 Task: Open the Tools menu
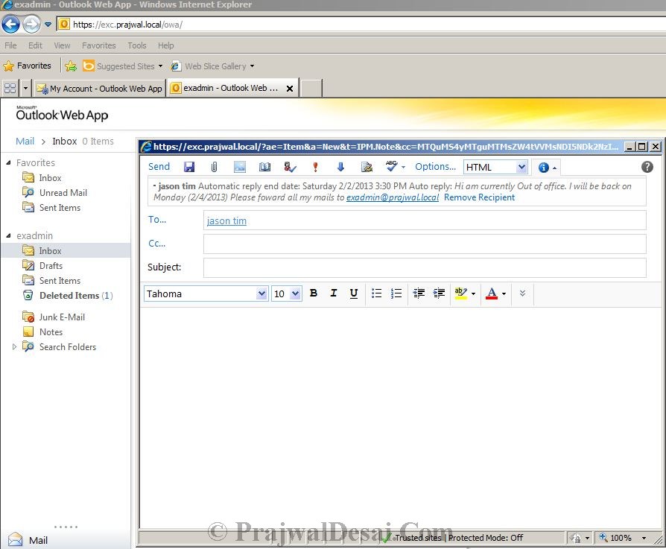point(137,45)
